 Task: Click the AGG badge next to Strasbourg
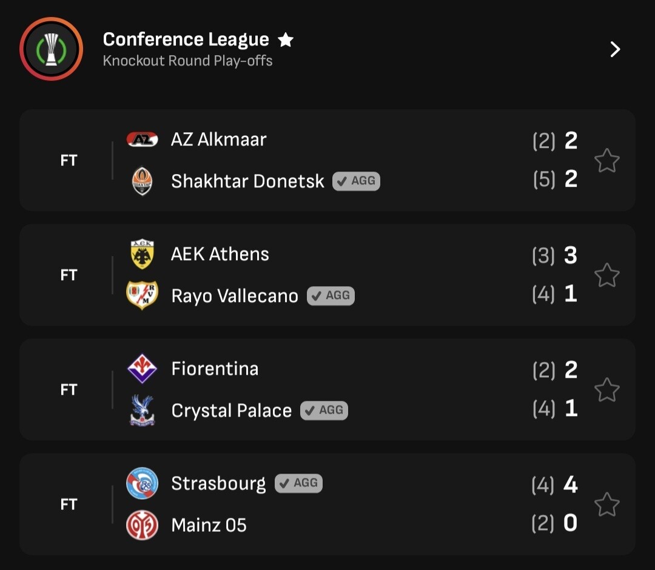(x=298, y=483)
